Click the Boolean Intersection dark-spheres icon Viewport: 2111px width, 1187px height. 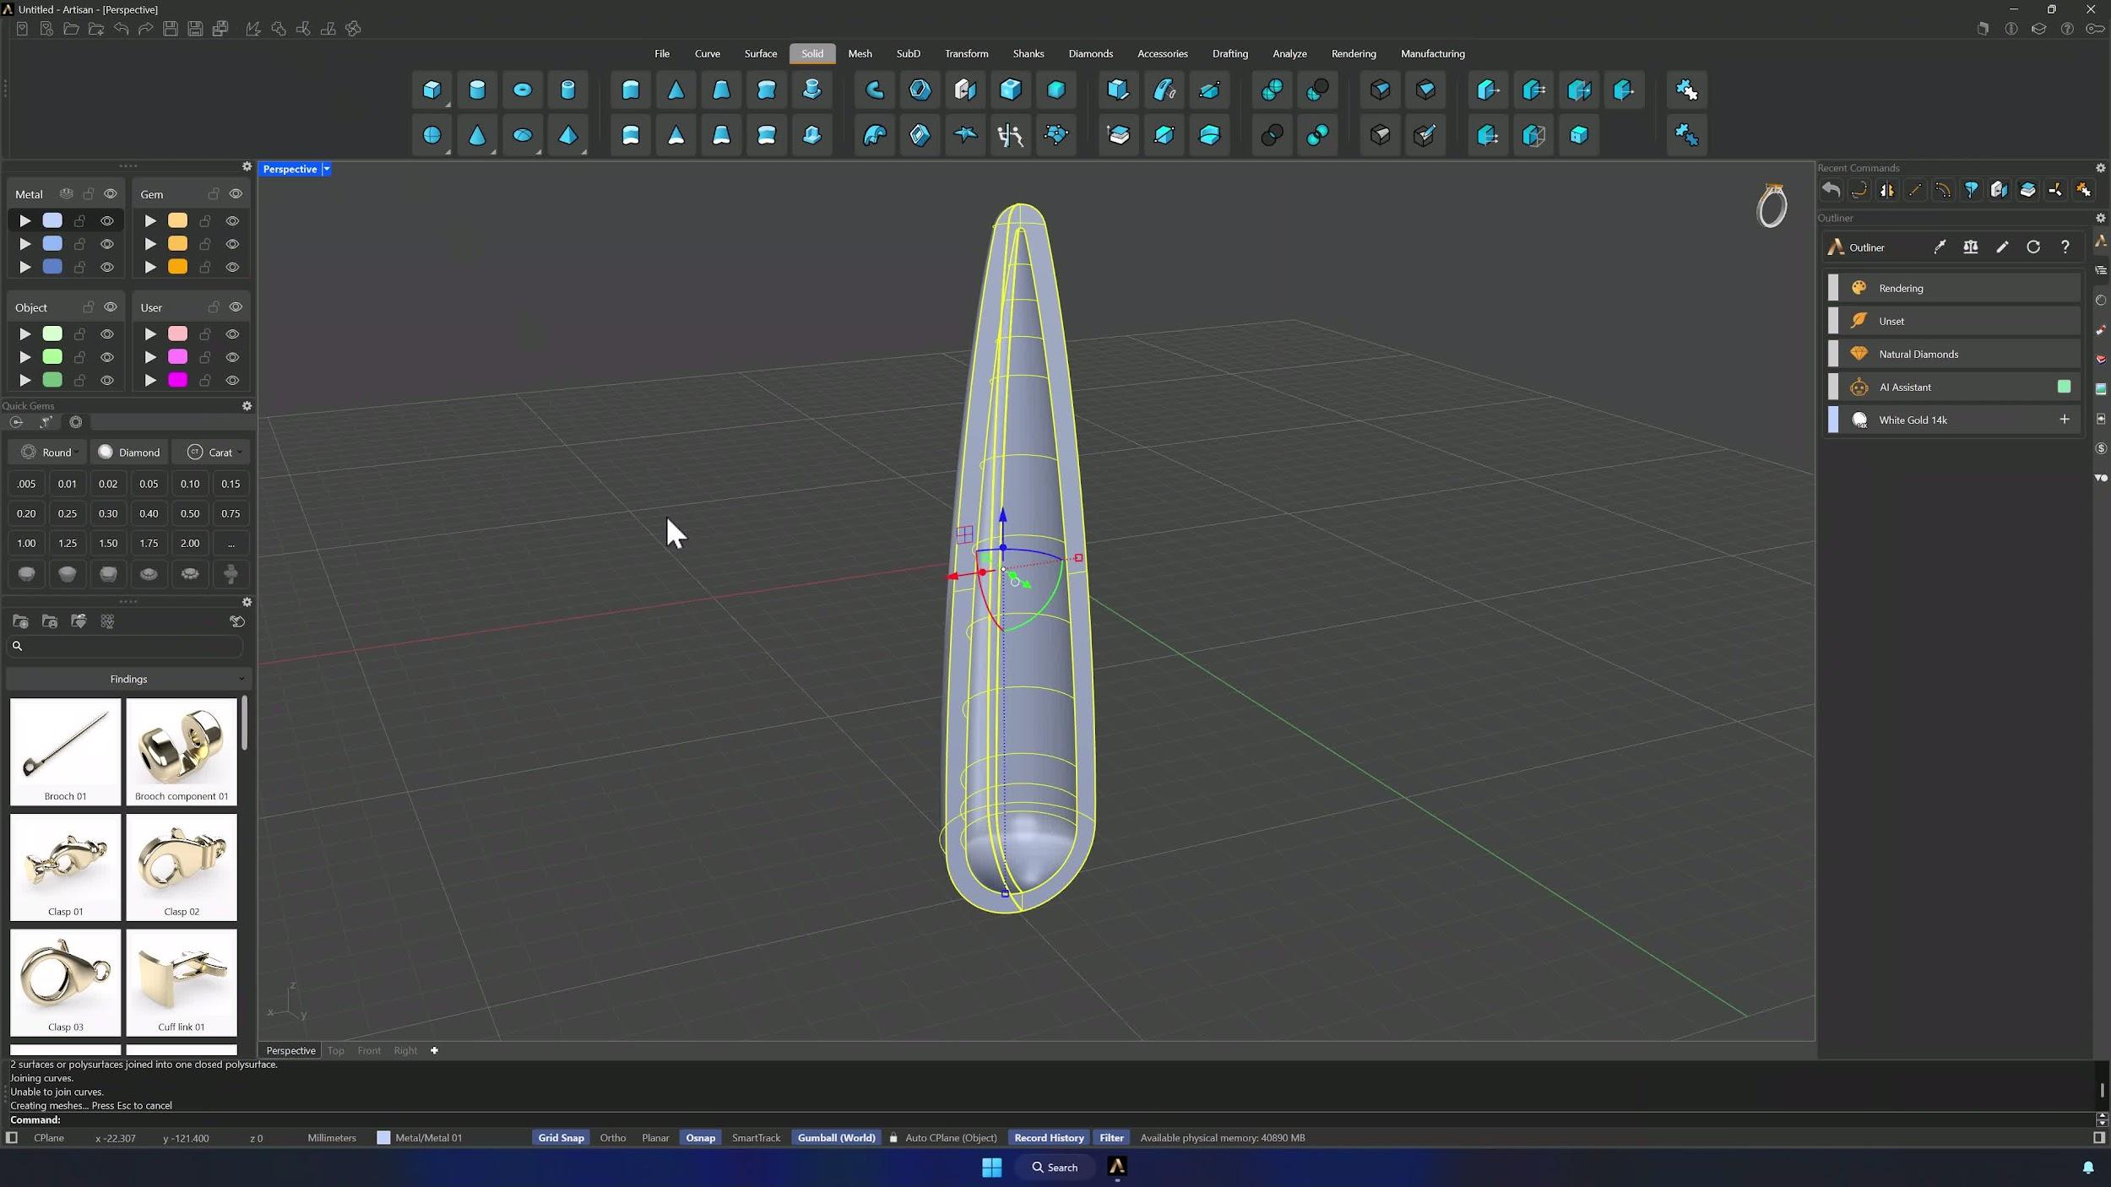click(x=1273, y=135)
